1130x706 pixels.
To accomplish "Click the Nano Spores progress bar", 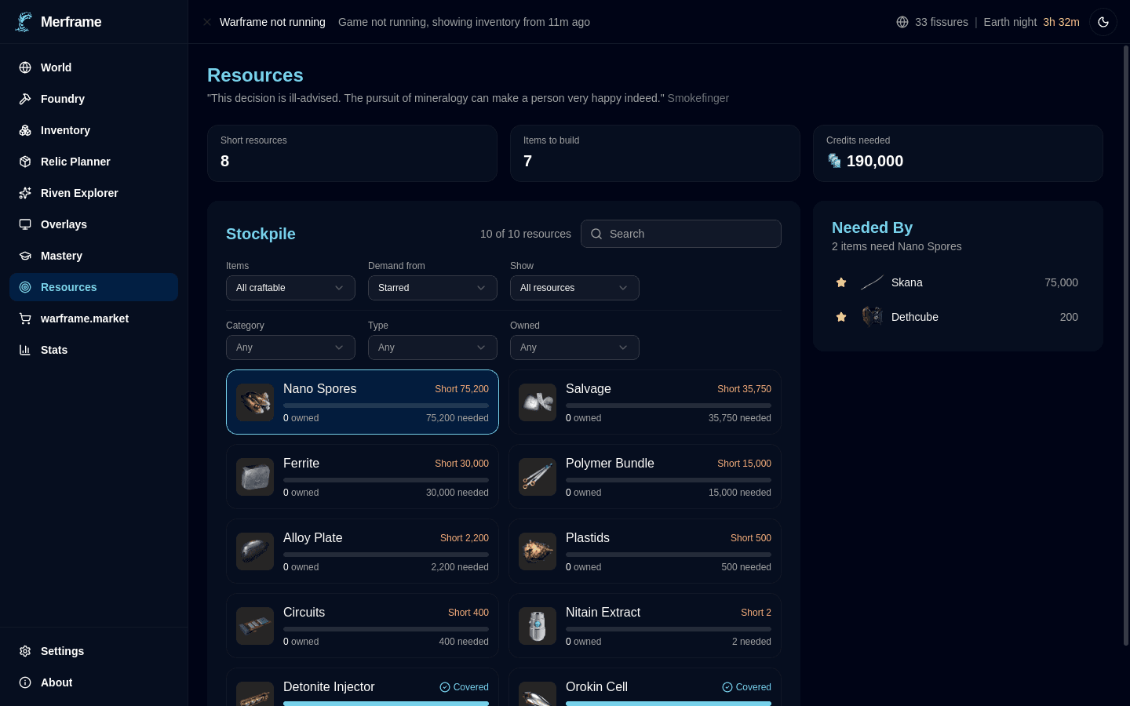I will click(386, 406).
